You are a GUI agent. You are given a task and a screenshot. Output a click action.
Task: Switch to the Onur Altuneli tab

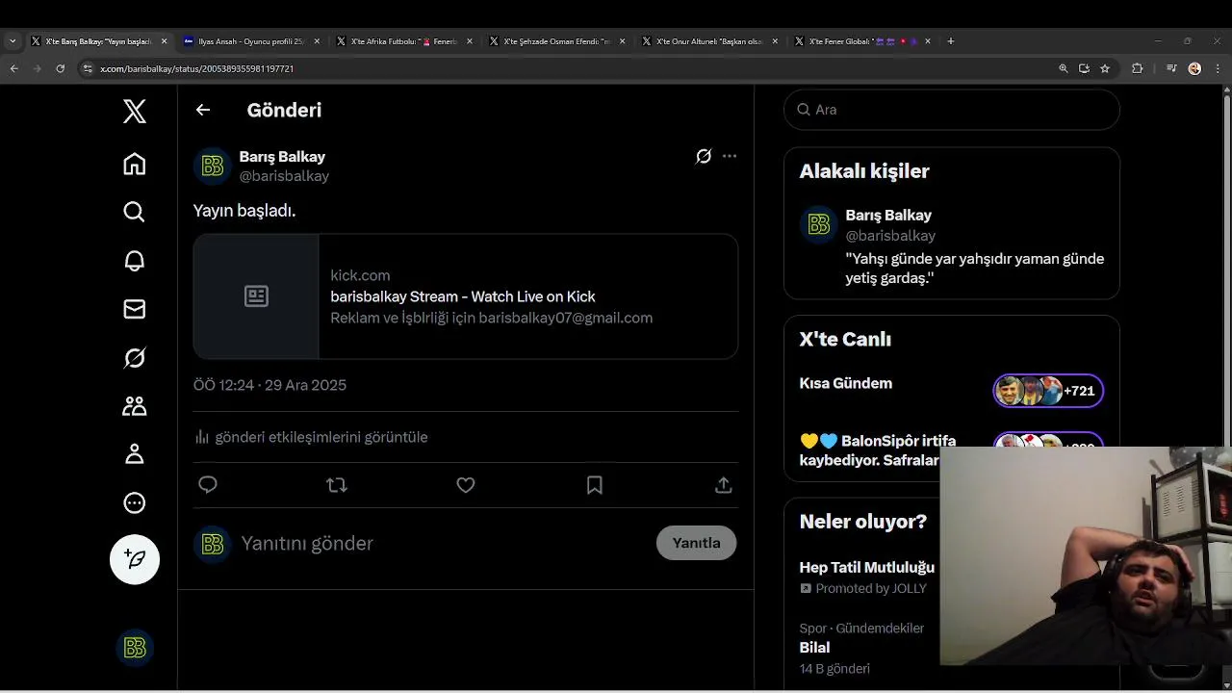pos(708,41)
